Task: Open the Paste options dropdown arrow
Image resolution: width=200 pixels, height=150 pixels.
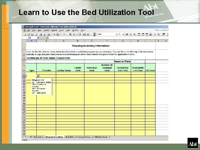Action: tap(60, 34)
